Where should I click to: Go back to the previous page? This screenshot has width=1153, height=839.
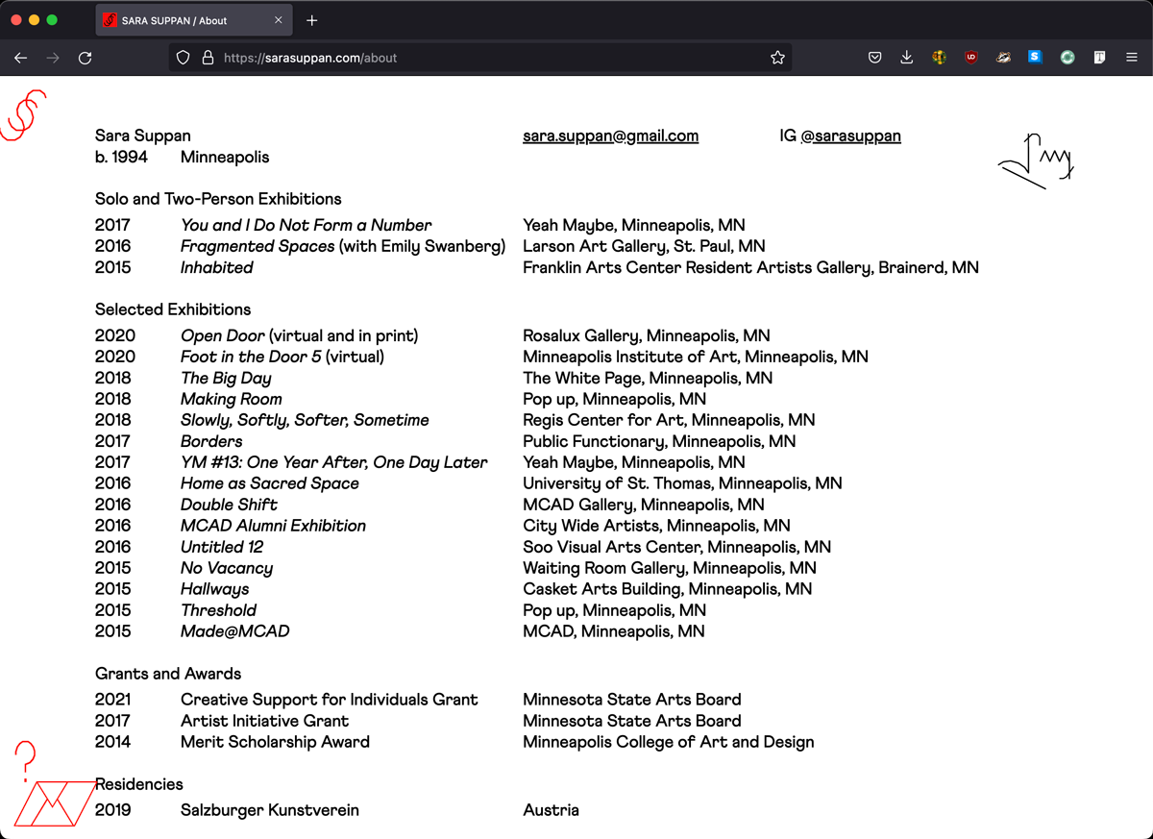coord(21,58)
